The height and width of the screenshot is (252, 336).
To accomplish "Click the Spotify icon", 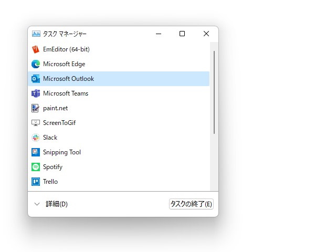I will pyautogui.click(x=36, y=167).
